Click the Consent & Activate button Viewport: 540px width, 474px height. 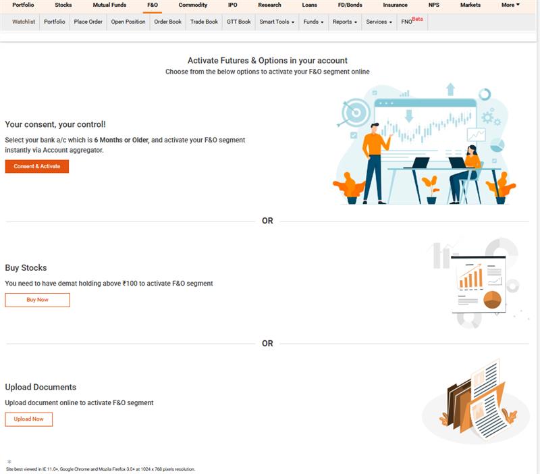(37, 166)
